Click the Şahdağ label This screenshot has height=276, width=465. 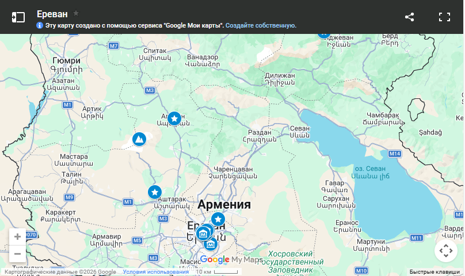430,132
